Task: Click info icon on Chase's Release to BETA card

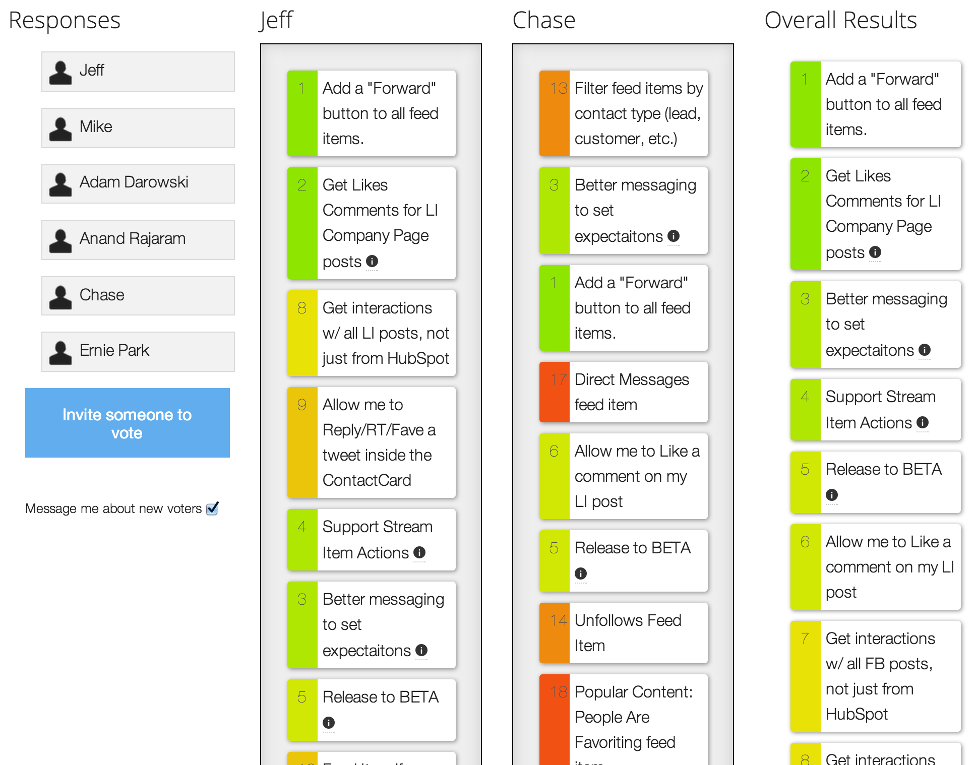Action: tap(581, 573)
